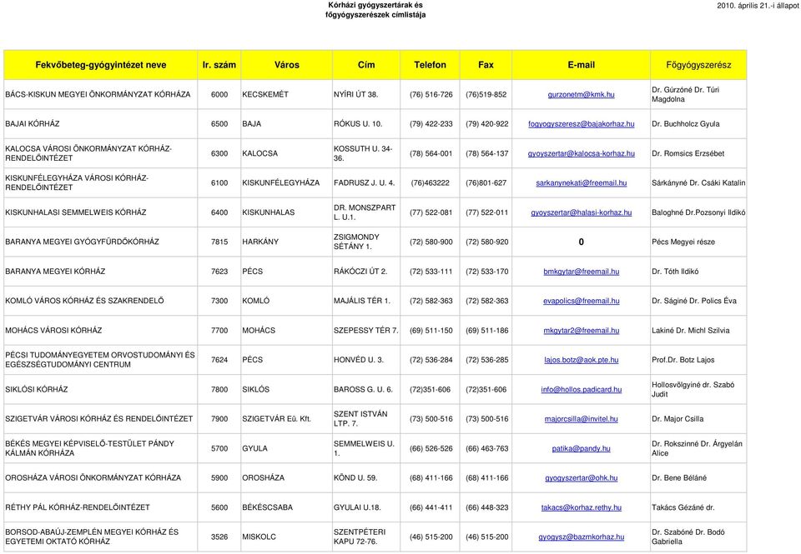Open lajos.botz@aok.pte.hu link
The image size is (801, 554).
[581, 360]
